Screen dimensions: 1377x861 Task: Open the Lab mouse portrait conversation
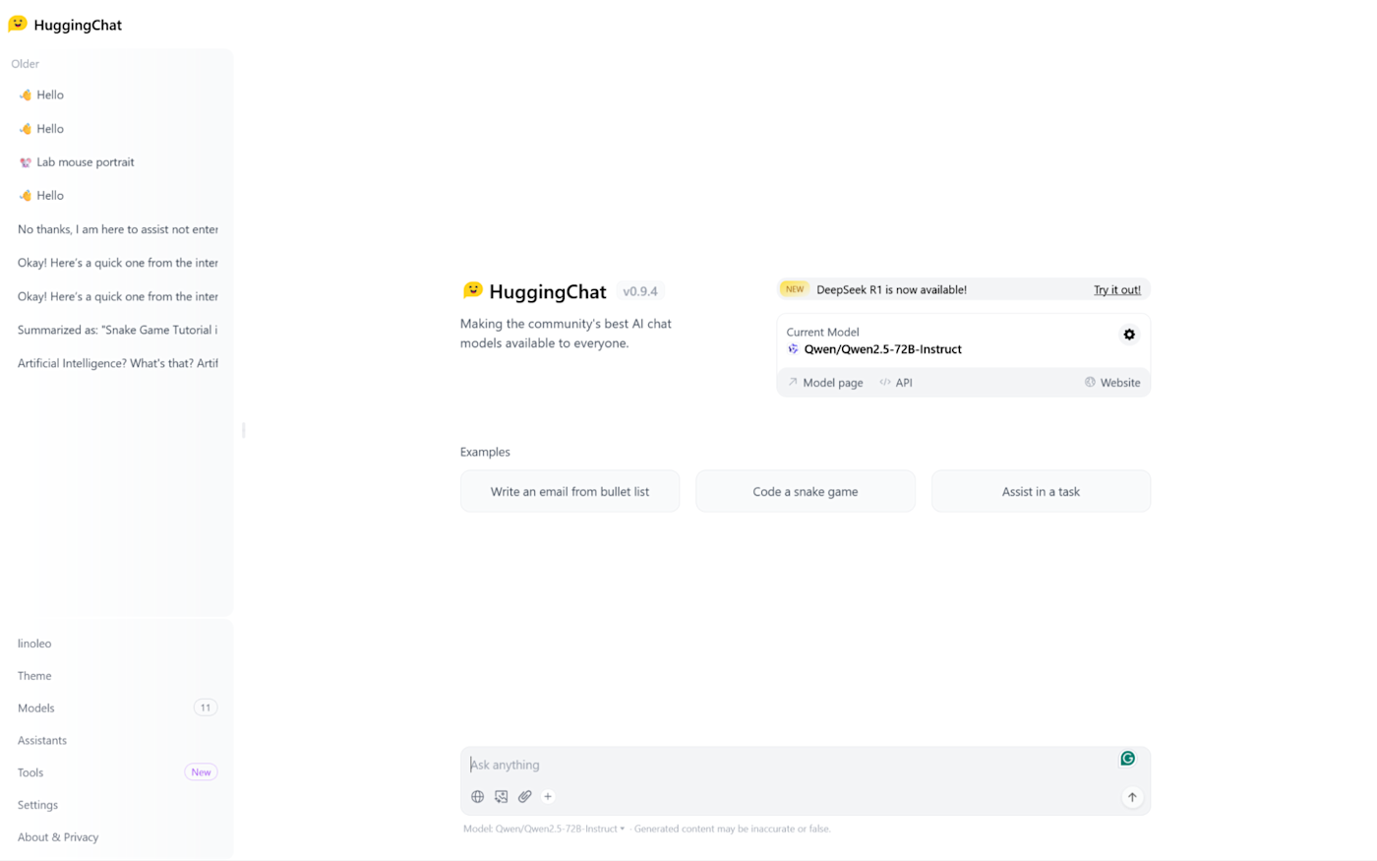coord(117,162)
